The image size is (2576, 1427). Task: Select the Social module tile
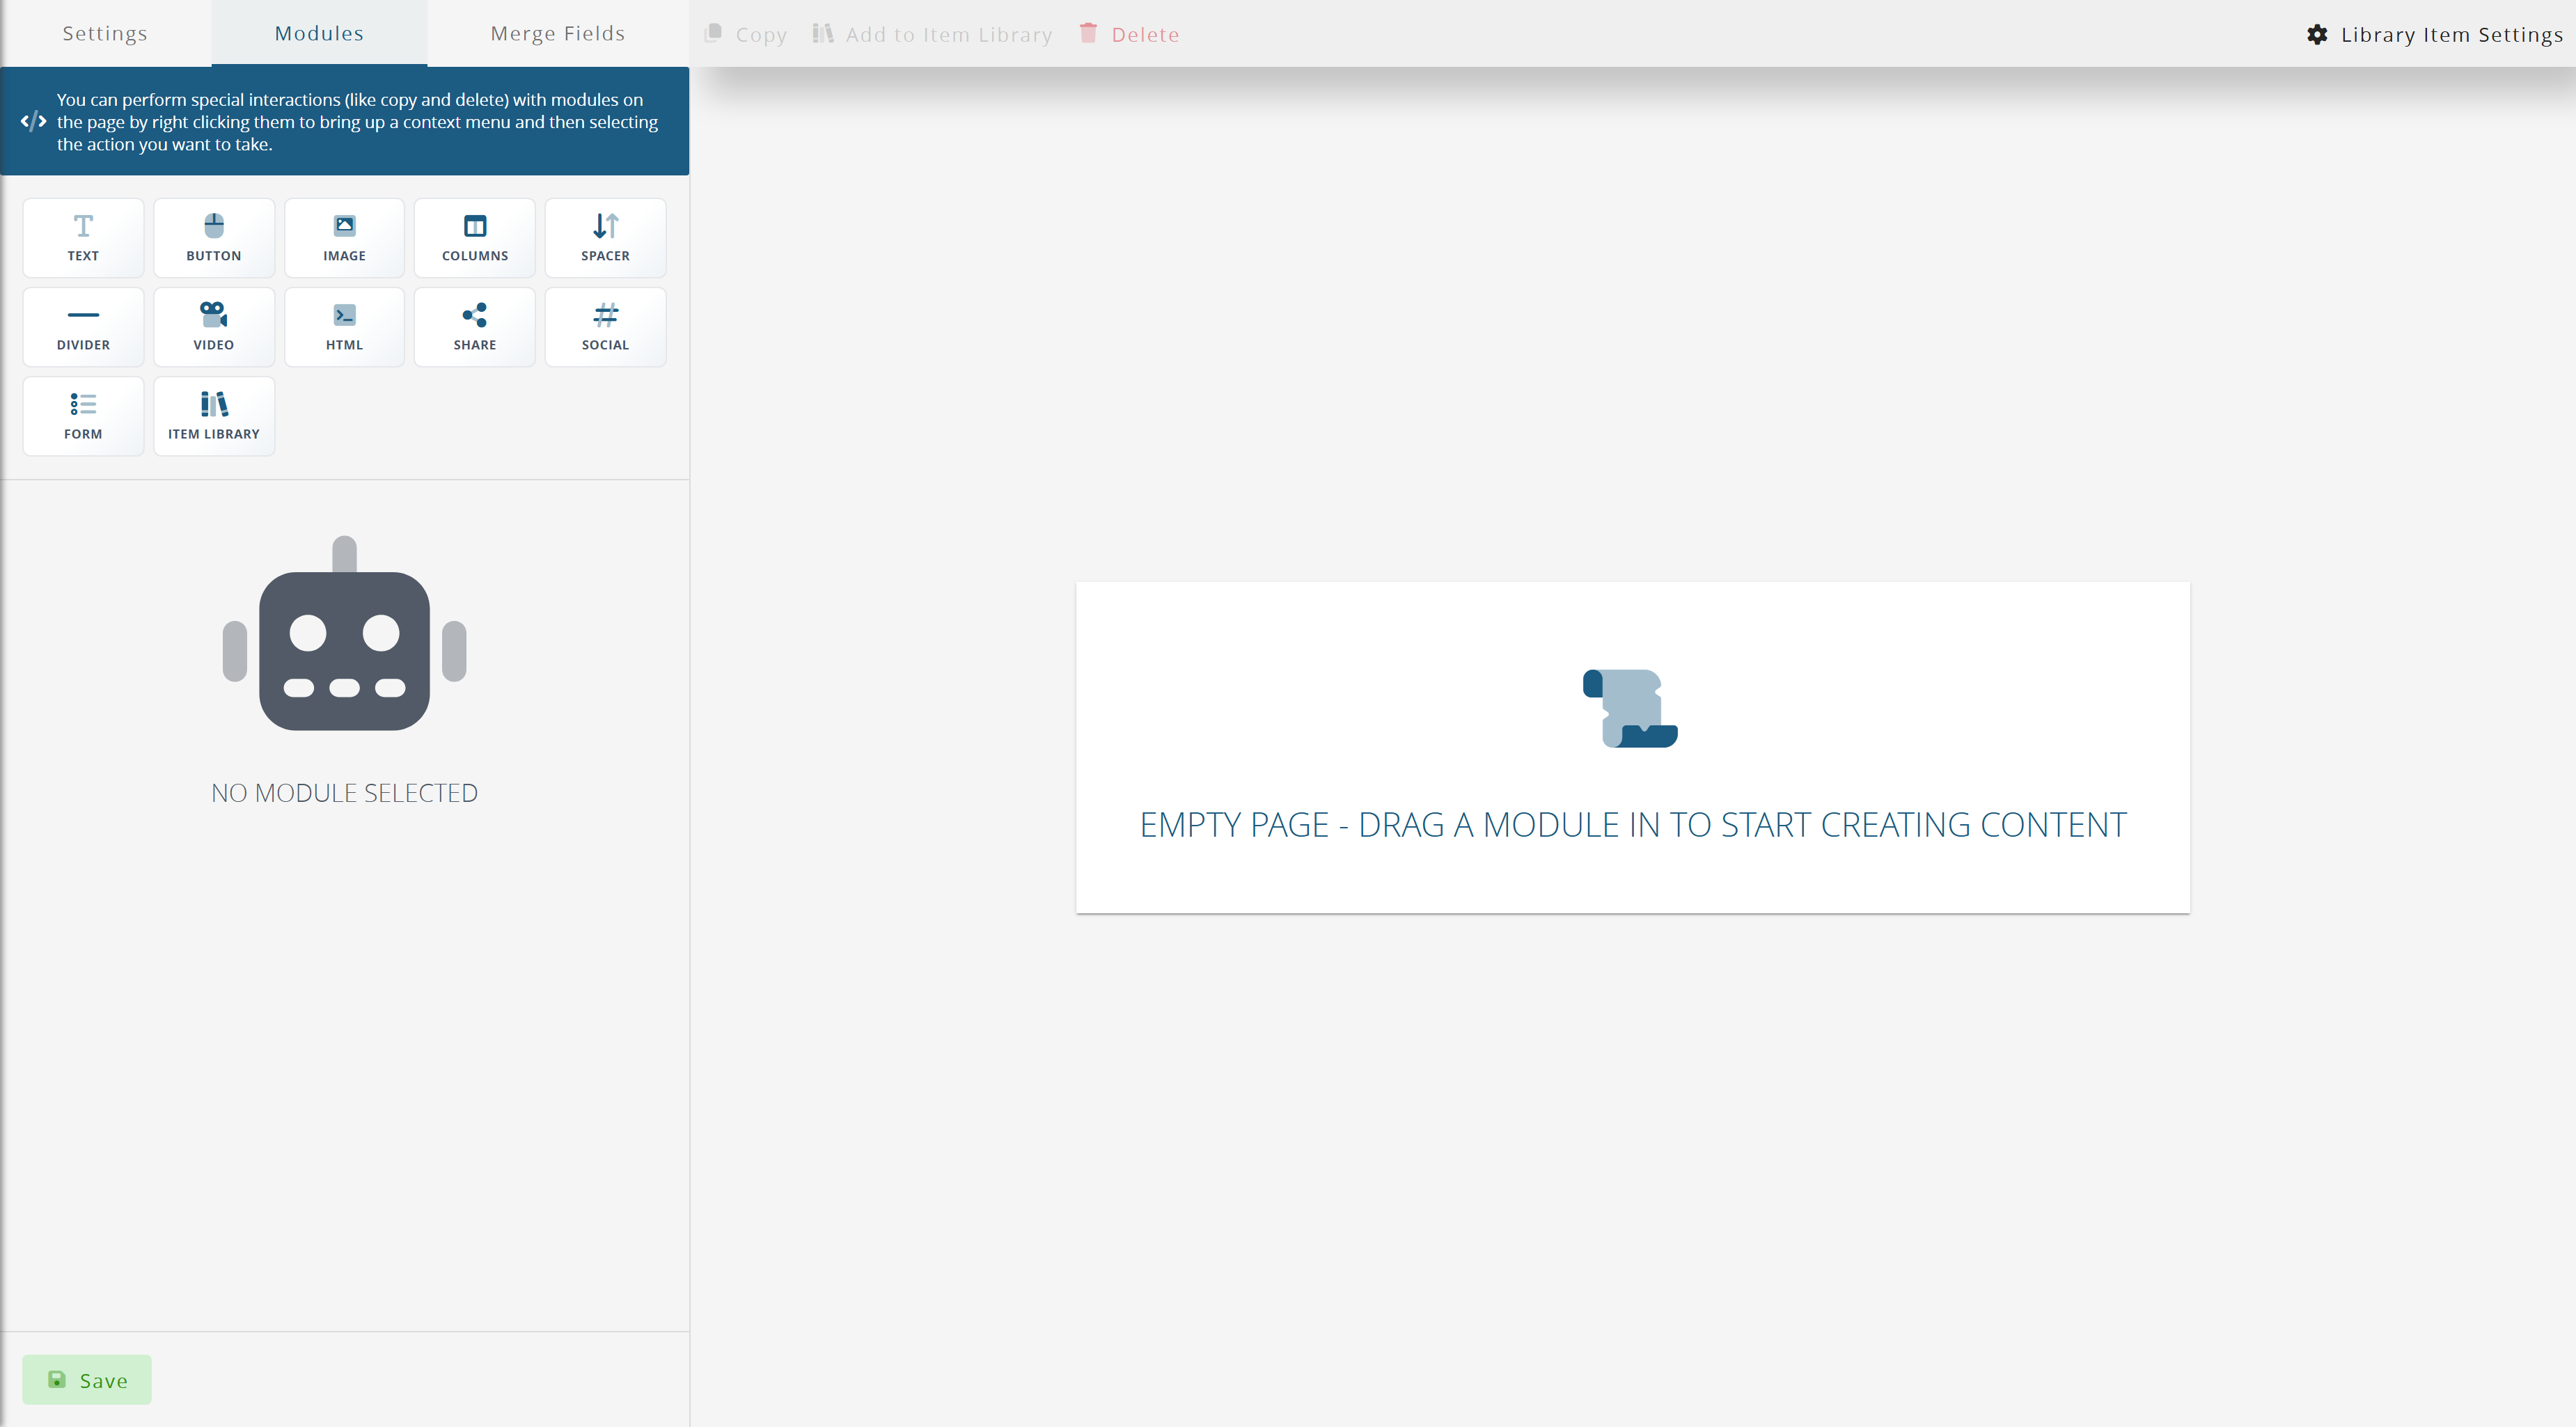point(606,327)
